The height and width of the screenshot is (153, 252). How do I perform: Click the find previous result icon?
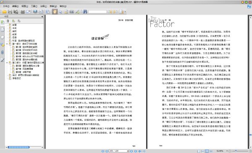[x=110, y=12]
